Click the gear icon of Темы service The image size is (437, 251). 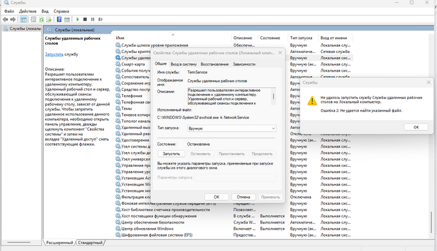pos(118,108)
